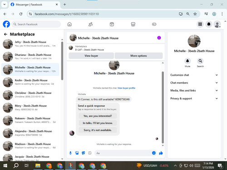This screenshot has width=227, height=170.
Task: Open the browser zoom magnifier icon
Action: [x=188, y=14]
